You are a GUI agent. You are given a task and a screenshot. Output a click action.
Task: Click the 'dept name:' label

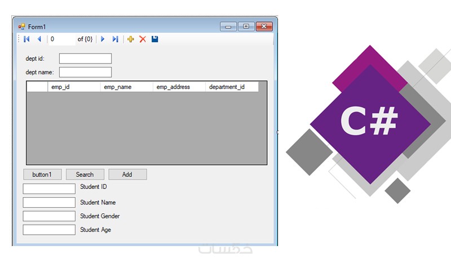point(39,73)
